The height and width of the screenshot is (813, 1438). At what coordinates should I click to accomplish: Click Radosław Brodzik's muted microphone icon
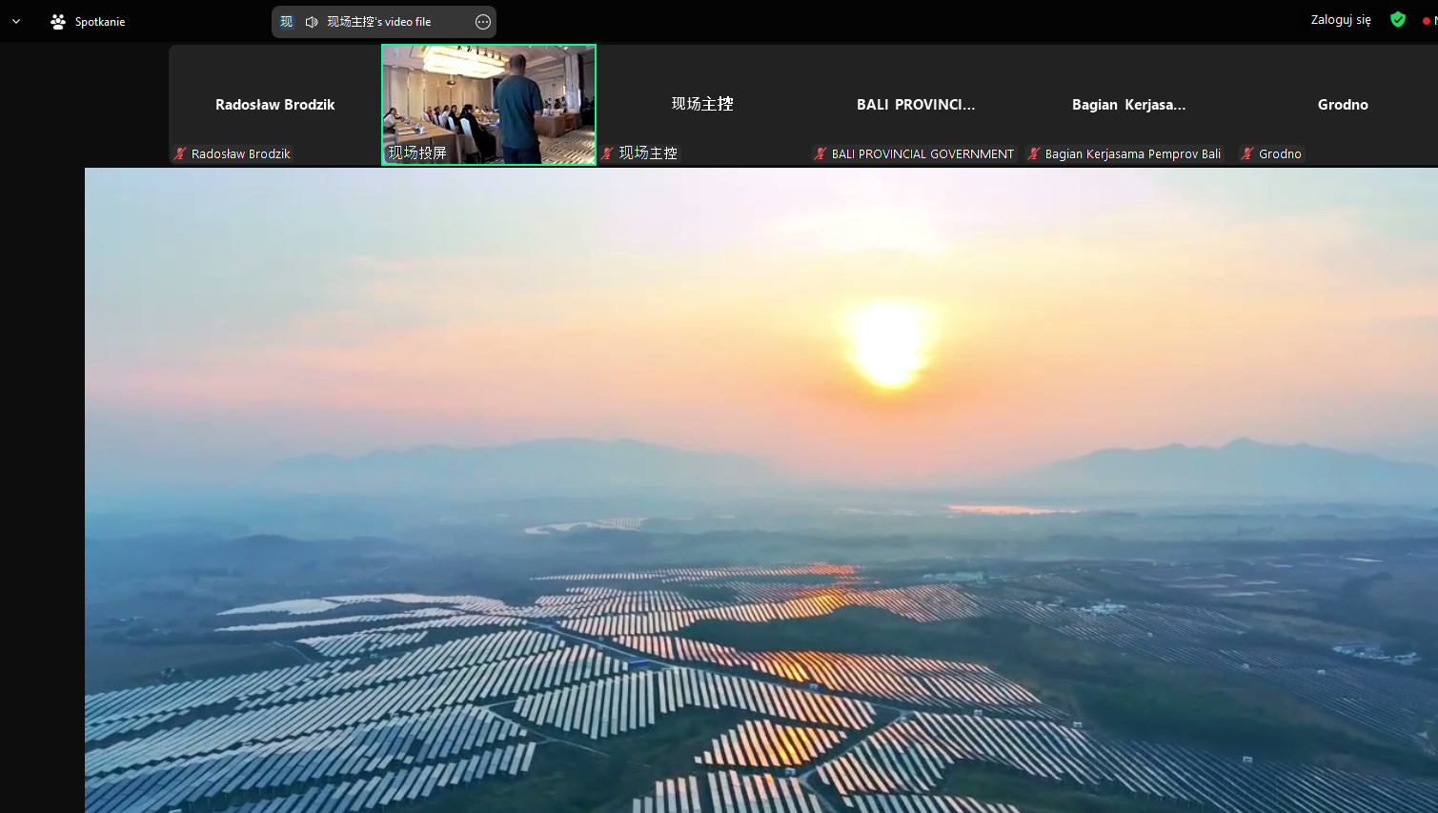pyautogui.click(x=180, y=153)
